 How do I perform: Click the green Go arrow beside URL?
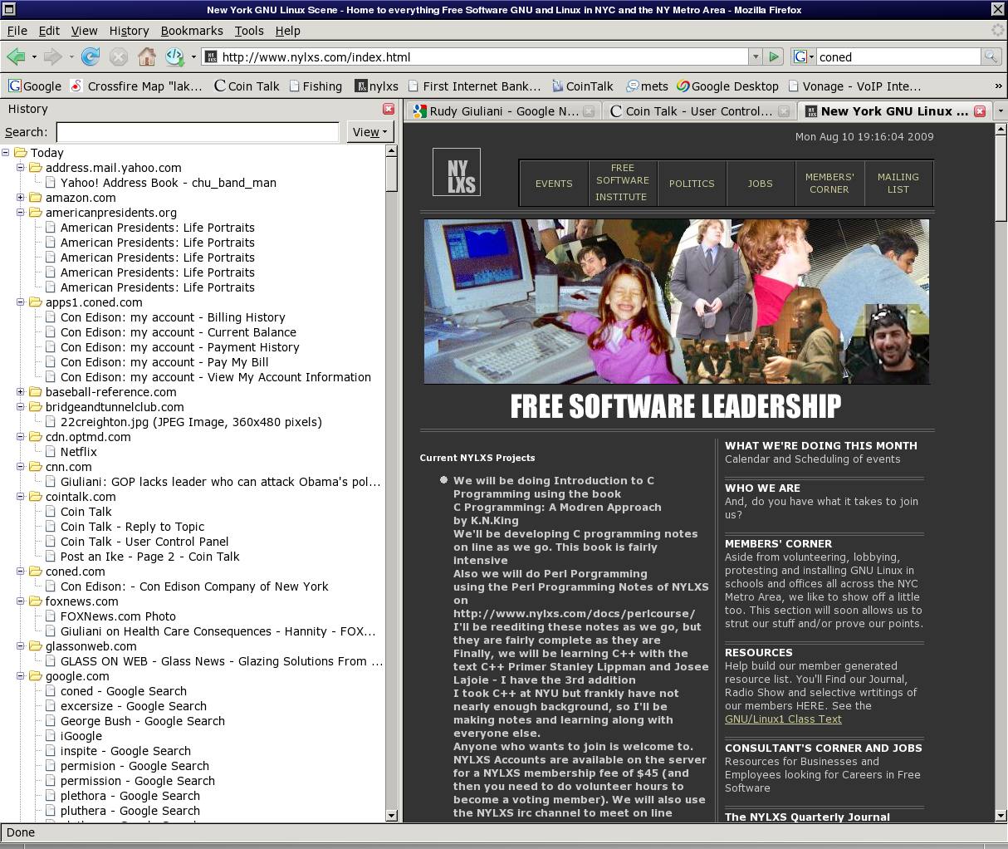pyautogui.click(x=774, y=56)
